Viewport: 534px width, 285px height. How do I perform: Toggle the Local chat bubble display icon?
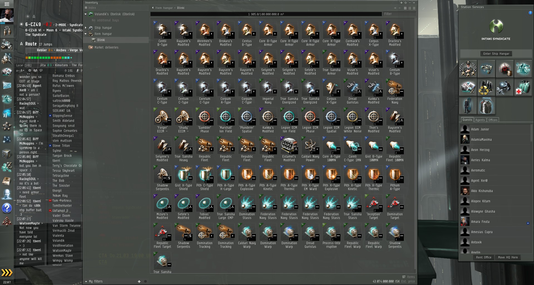pyautogui.click(x=41, y=70)
